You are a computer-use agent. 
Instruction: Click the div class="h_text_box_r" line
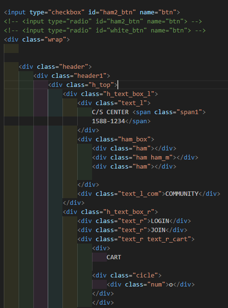110,212
